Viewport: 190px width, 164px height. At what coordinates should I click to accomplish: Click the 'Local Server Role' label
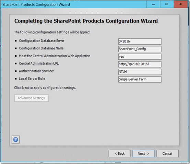pos(32,79)
